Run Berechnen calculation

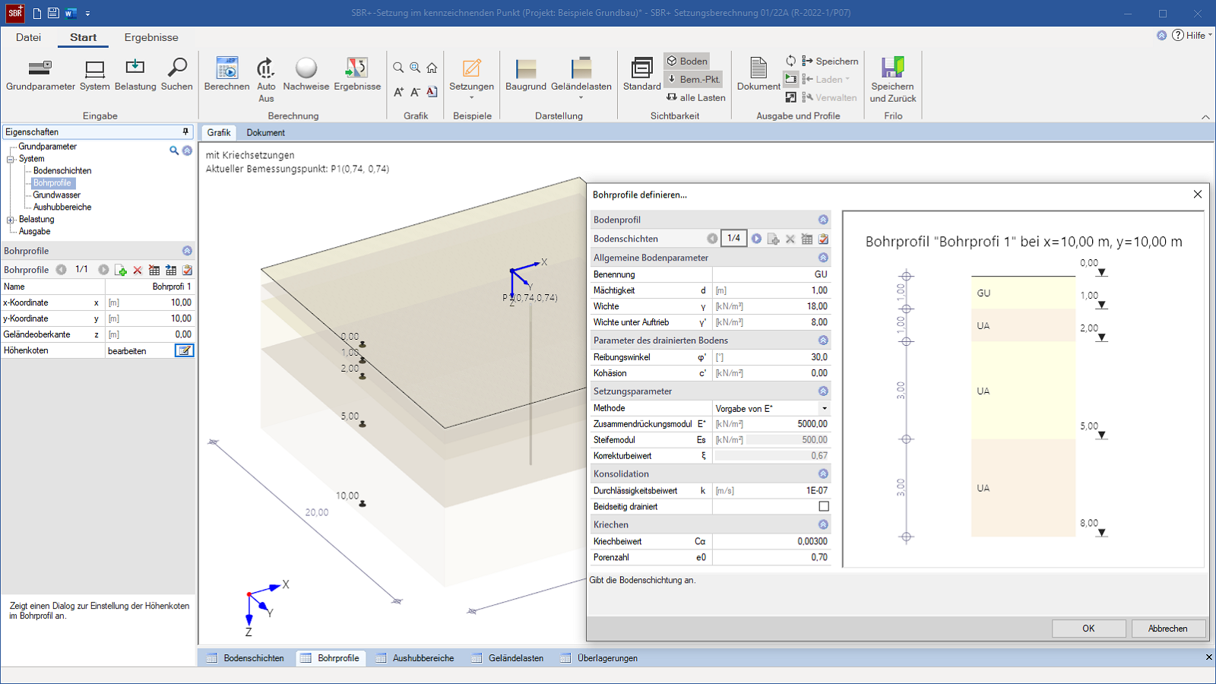click(226, 74)
